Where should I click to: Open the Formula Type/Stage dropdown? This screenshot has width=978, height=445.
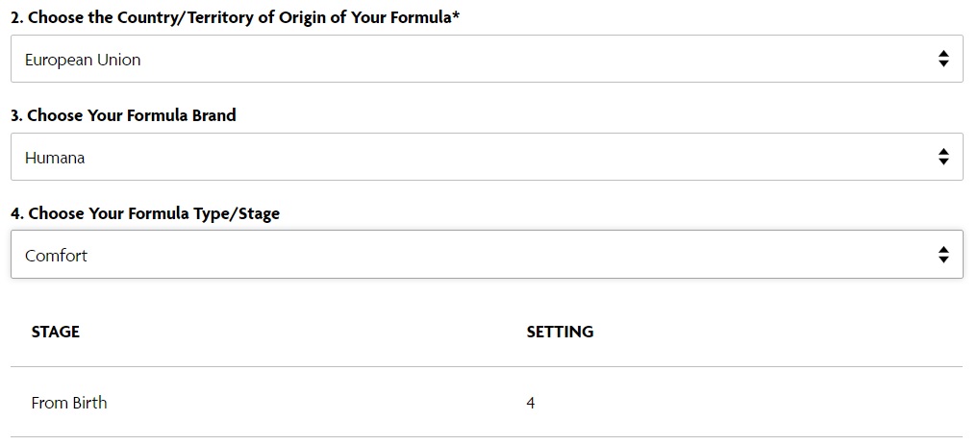click(487, 255)
